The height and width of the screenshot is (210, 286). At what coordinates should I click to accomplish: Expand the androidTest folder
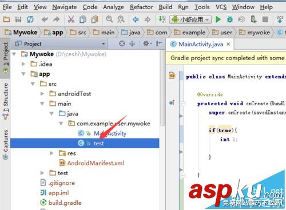[x=42, y=94]
